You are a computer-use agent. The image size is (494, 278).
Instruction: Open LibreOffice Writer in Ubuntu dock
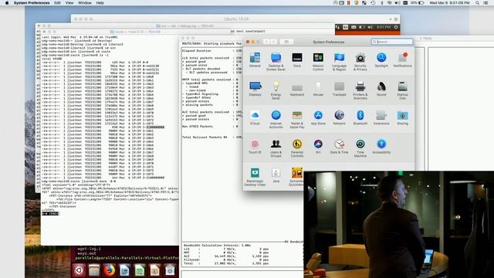tap(124, 270)
